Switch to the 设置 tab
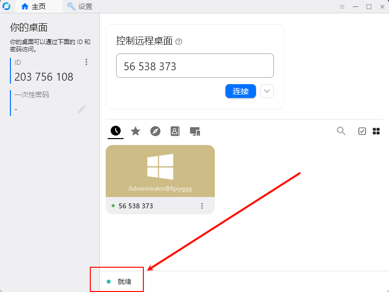389x292 pixels. (80, 6)
